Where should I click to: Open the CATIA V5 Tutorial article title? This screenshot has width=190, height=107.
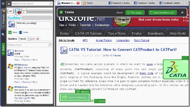pos(123,50)
